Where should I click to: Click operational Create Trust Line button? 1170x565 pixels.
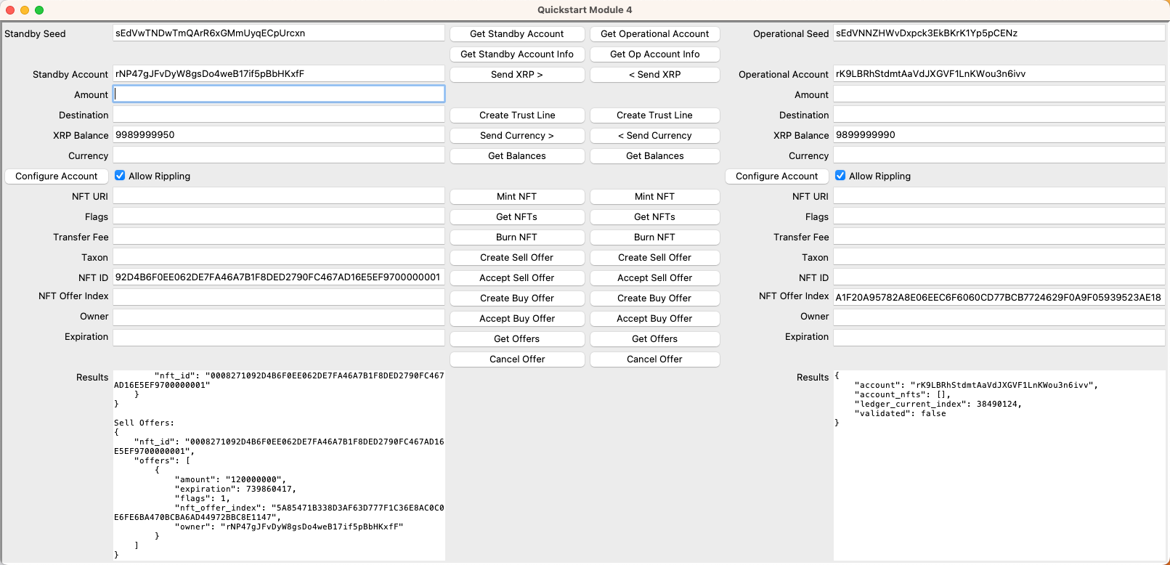(x=654, y=115)
